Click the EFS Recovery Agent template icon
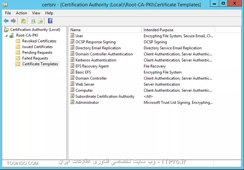The width and height of the screenshot is (244, 170). coord(72,66)
